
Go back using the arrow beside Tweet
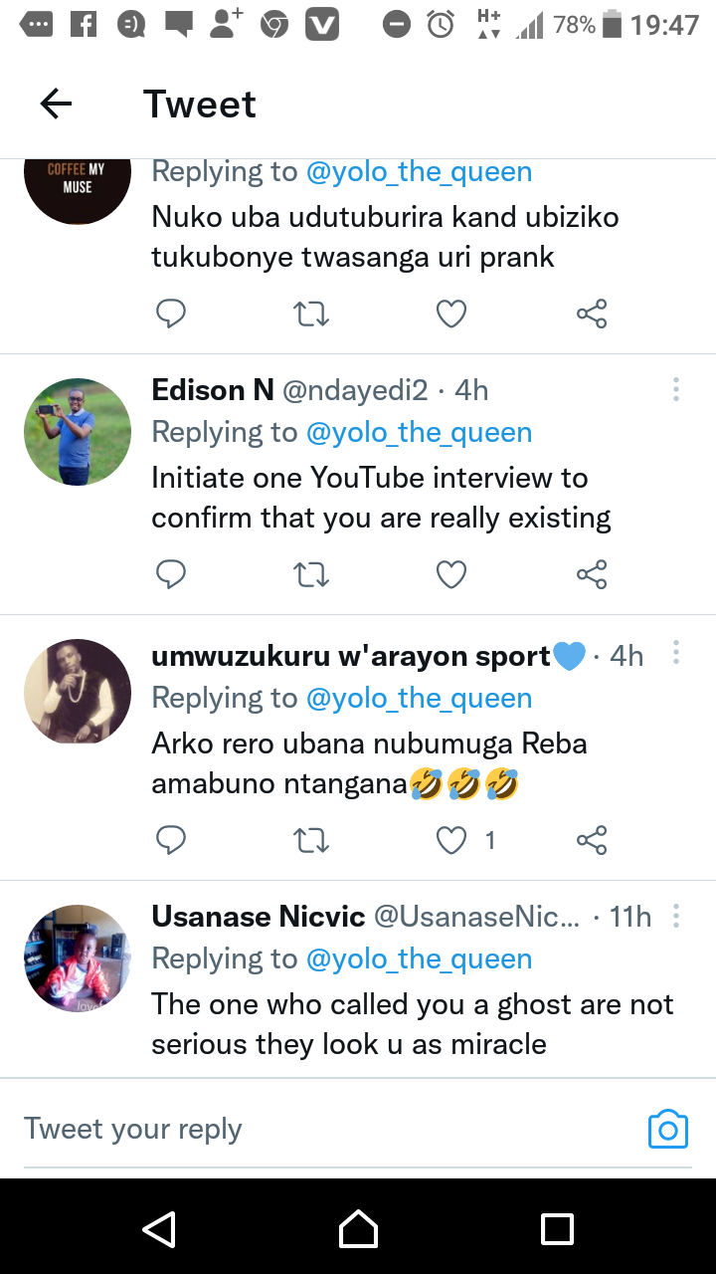[x=56, y=104]
